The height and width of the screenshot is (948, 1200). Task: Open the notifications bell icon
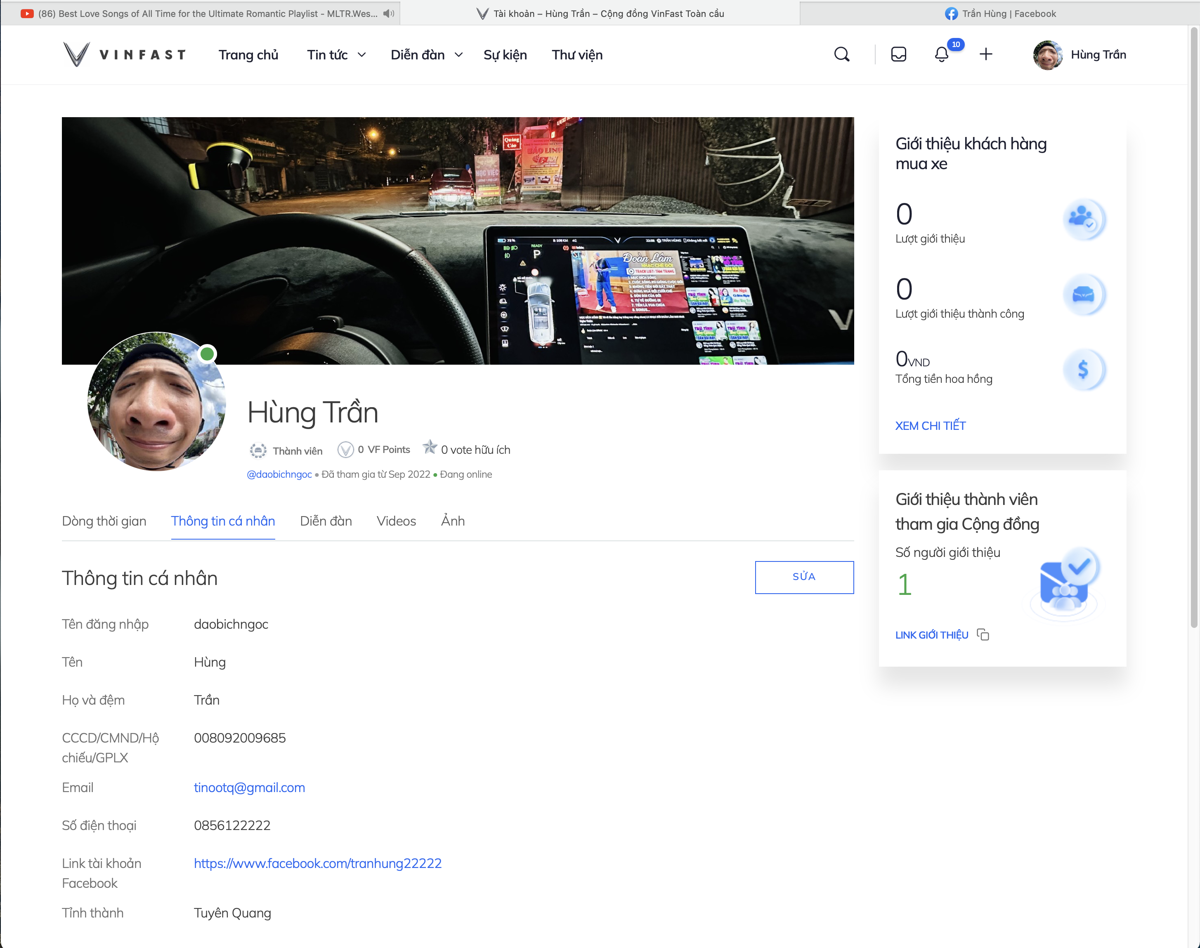point(941,54)
